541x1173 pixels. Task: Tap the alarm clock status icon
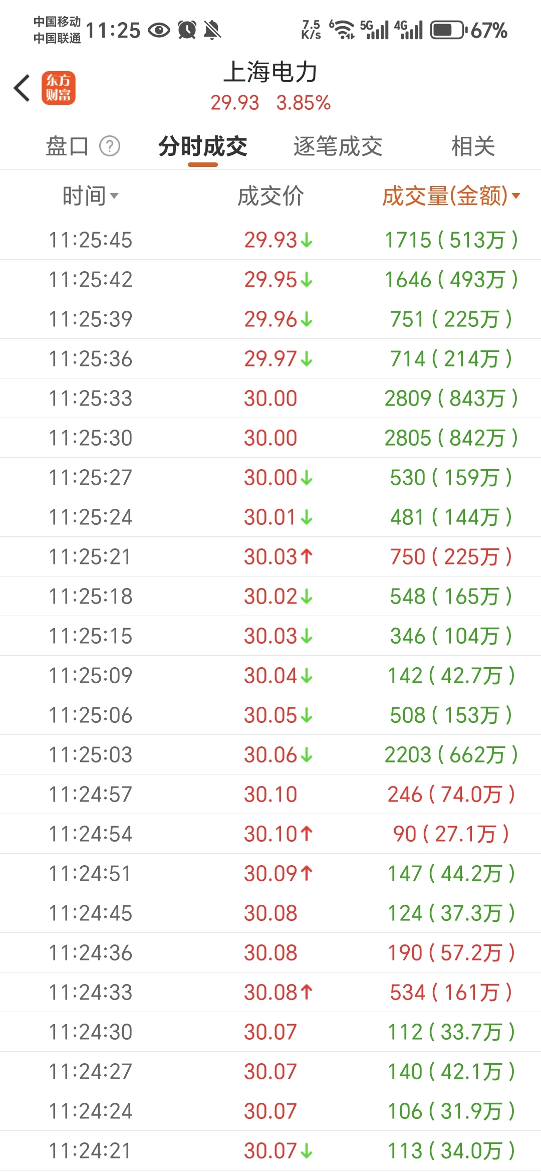(x=187, y=30)
